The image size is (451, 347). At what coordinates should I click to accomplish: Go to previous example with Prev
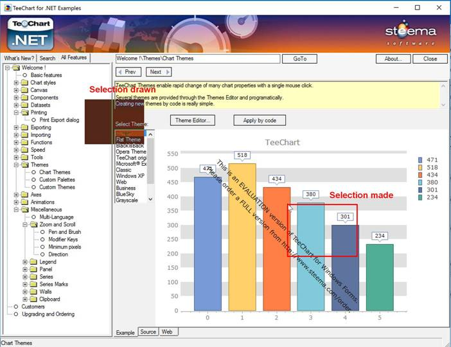pyautogui.click(x=128, y=72)
